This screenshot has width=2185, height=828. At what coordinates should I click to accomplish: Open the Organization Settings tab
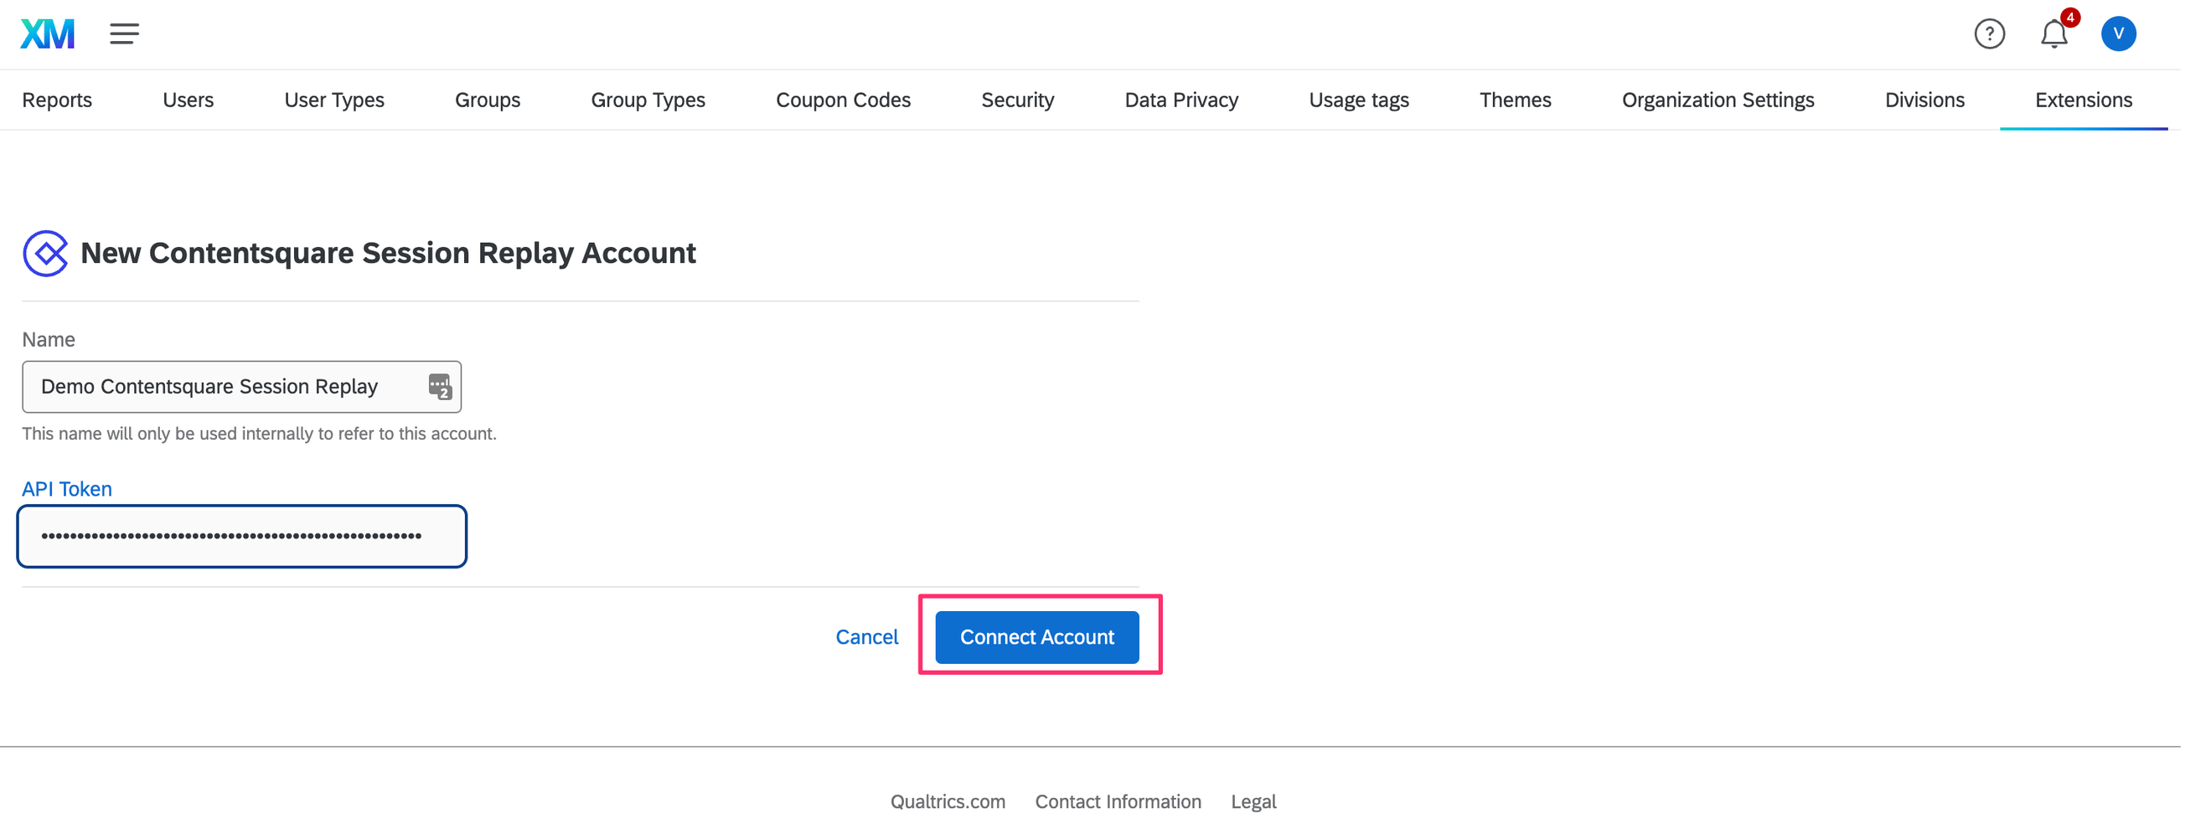click(1718, 100)
